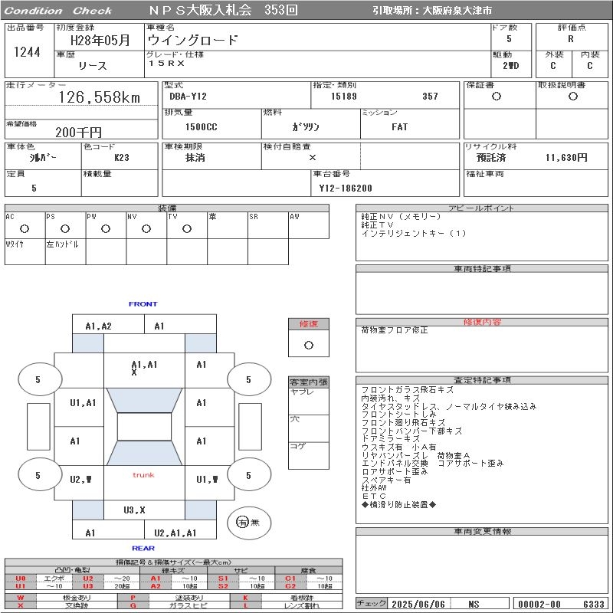Click the PW equipment circle mark

tap(106, 228)
